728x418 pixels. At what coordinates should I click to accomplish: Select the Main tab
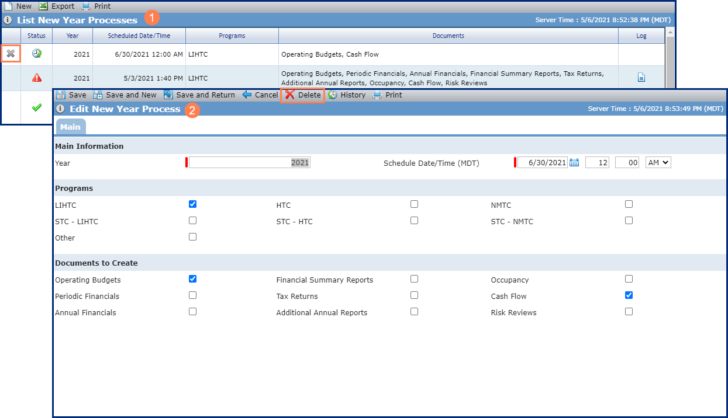[71, 127]
